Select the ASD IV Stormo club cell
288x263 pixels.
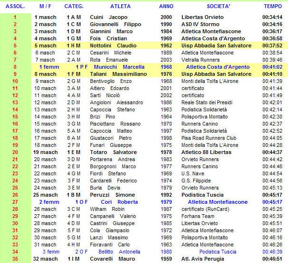click(x=200, y=24)
